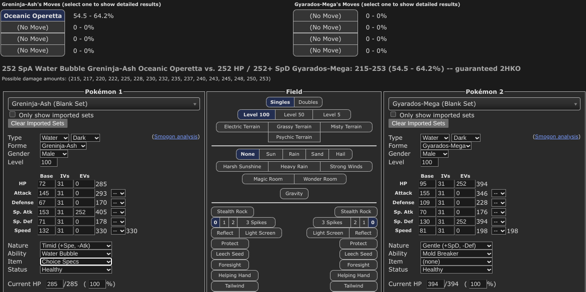Set the weather to Sun
The height and width of the screenshot is (292, 586).
[x=271, y=154]
